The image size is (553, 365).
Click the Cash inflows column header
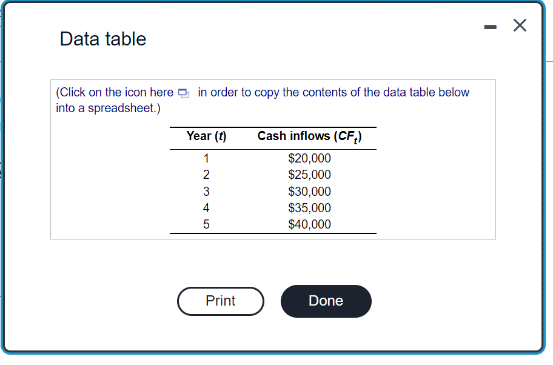(x=309, y=136)
